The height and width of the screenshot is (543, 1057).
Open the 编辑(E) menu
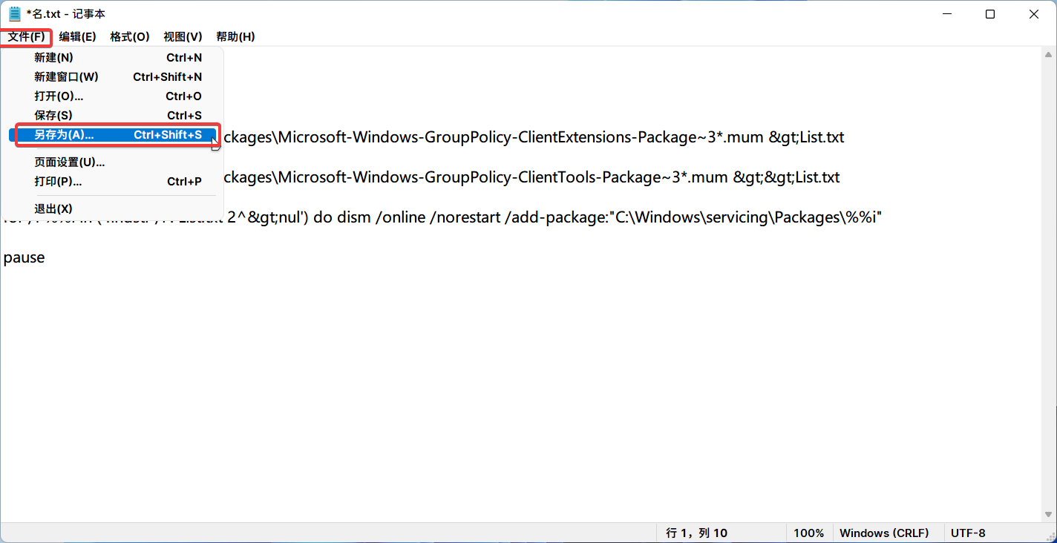77,36
